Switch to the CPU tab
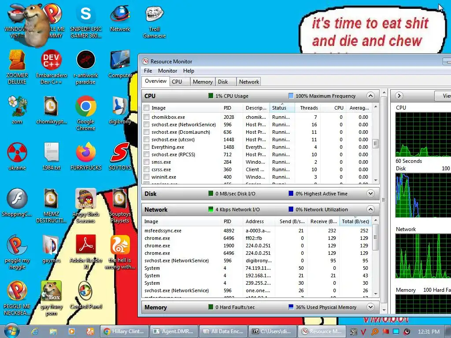 180,81
